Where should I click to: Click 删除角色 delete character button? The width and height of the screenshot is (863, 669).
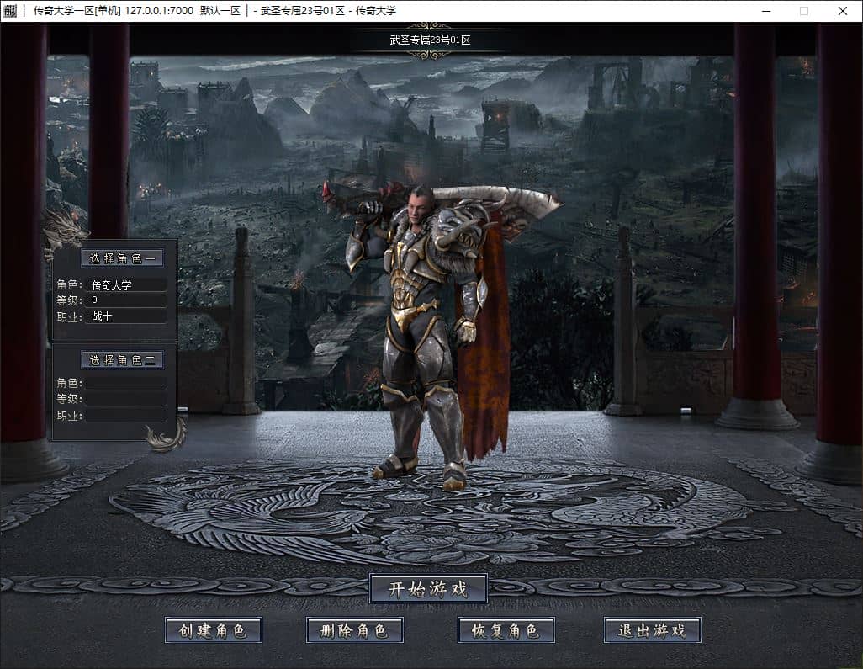coord(355,630)
